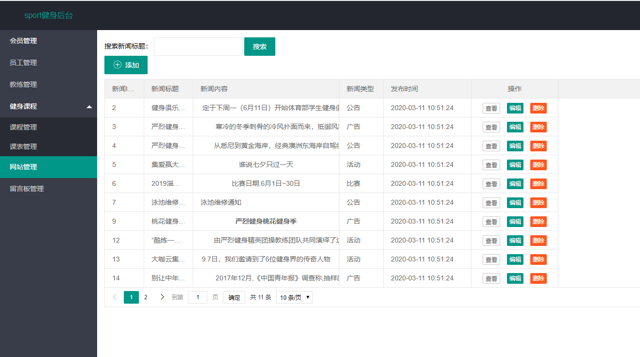The width and height of the screenshot is (640, 357).
Task: Click the 操作 column header
Action: [515, 89]
